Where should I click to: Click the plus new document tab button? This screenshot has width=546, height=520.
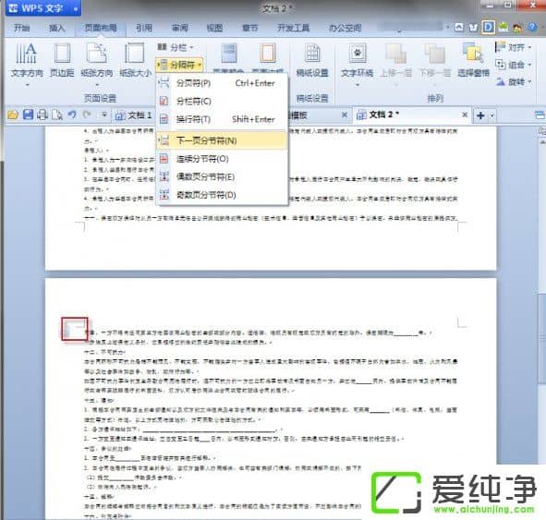point(481,115)
